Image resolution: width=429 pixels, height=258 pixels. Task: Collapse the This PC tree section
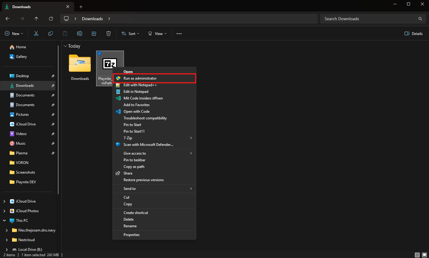[4, 220]
